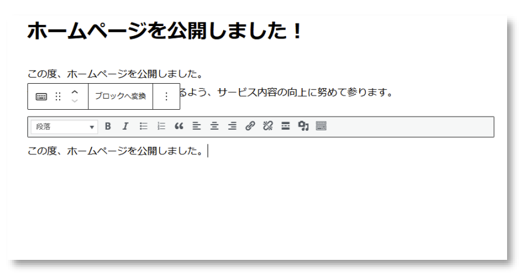Open block options three-dot menu

pos(166,97)
